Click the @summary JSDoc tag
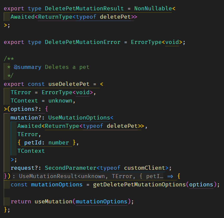Viewport: 224px width, 218px height. coord(28,67)
